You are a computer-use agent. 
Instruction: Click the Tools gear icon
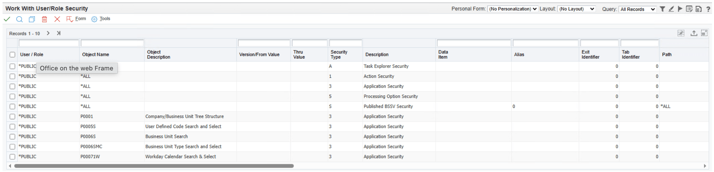click(x=94, y=19)
